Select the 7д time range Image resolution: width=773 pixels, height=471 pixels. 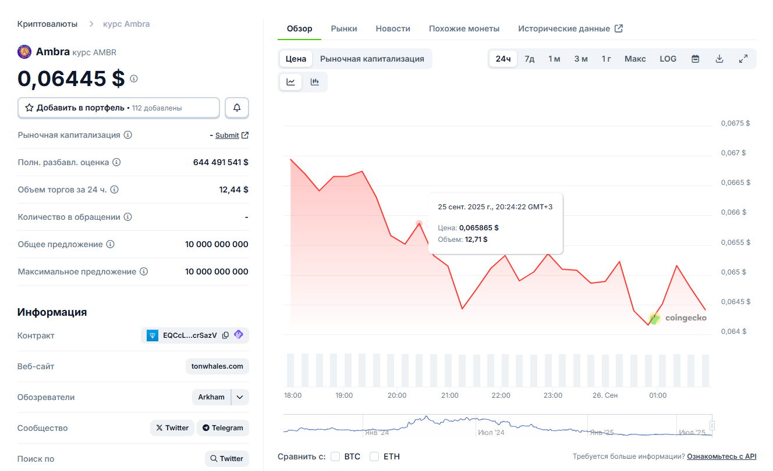(x=529, y=59)
